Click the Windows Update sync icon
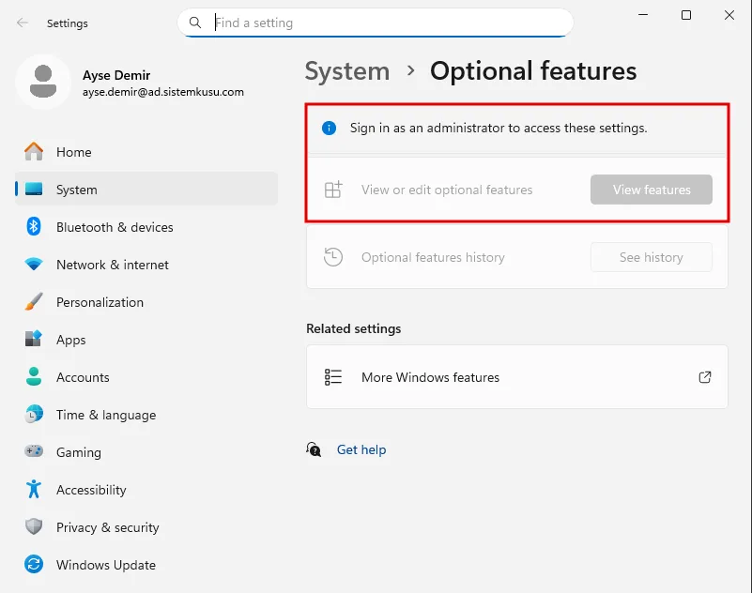The image size is (752, 593). click(34, 564)
